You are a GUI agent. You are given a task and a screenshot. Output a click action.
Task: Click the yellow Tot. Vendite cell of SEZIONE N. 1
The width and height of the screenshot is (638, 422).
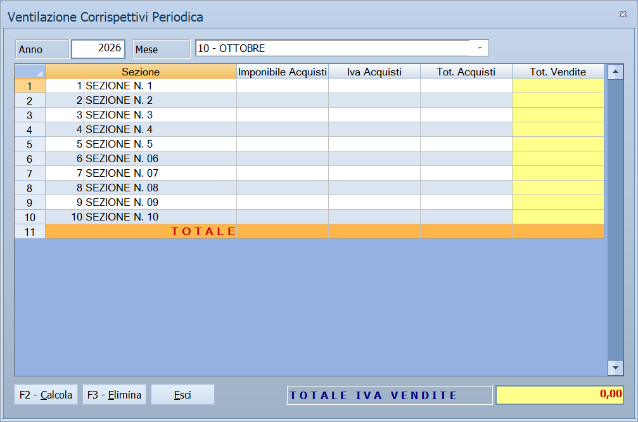[x=558, y=86]
